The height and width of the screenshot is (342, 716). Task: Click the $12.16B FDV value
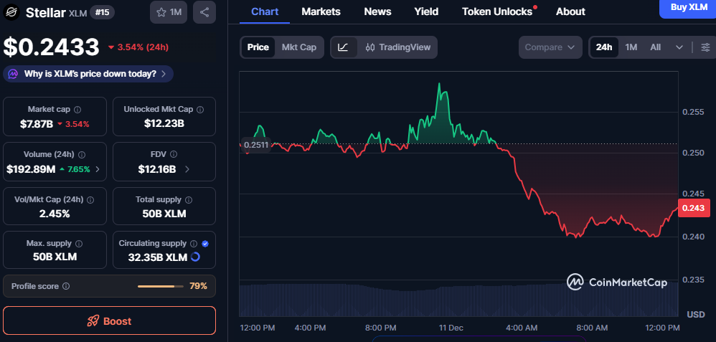point(157,169)
